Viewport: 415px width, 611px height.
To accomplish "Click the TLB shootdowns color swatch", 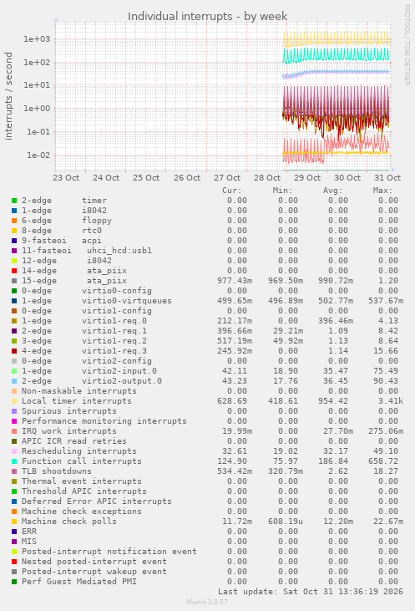I will click(x=14, y=471).
